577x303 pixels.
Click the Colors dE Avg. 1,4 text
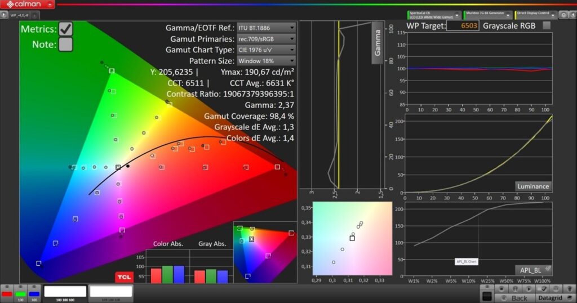click(260, 138)
